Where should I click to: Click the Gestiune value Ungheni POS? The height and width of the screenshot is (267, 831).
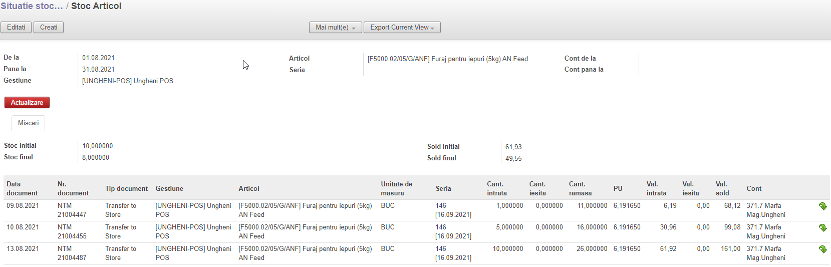point(128,81)
